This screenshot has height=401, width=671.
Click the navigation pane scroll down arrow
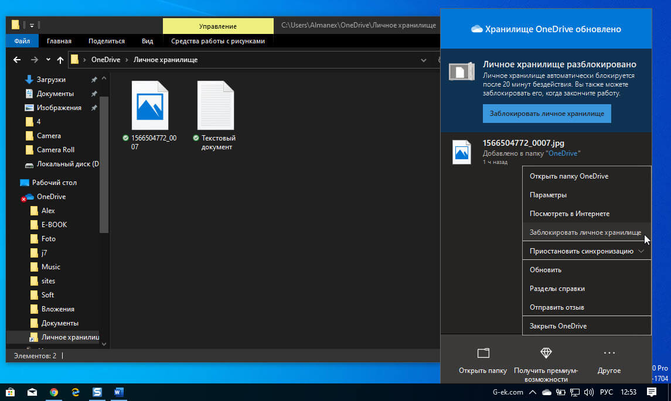tap(104, 344)
